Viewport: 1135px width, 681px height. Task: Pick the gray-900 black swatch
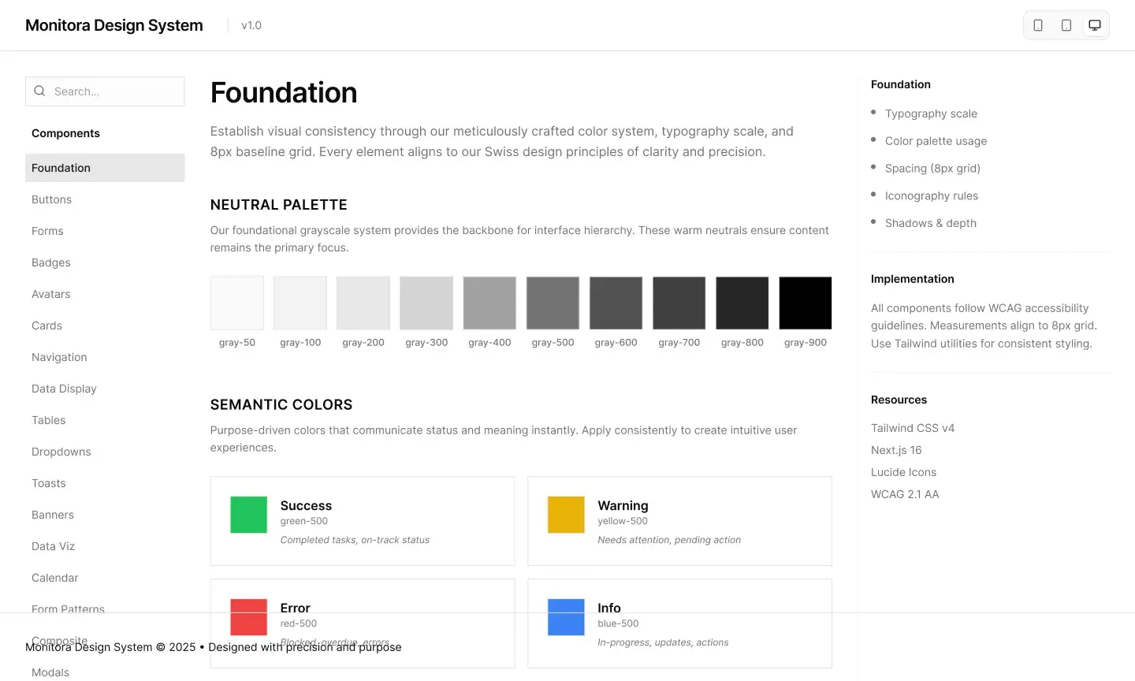[x=805, y=303]
